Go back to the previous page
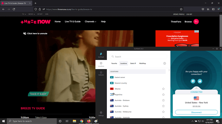This screenshot has height=124, width=222. 3,9
